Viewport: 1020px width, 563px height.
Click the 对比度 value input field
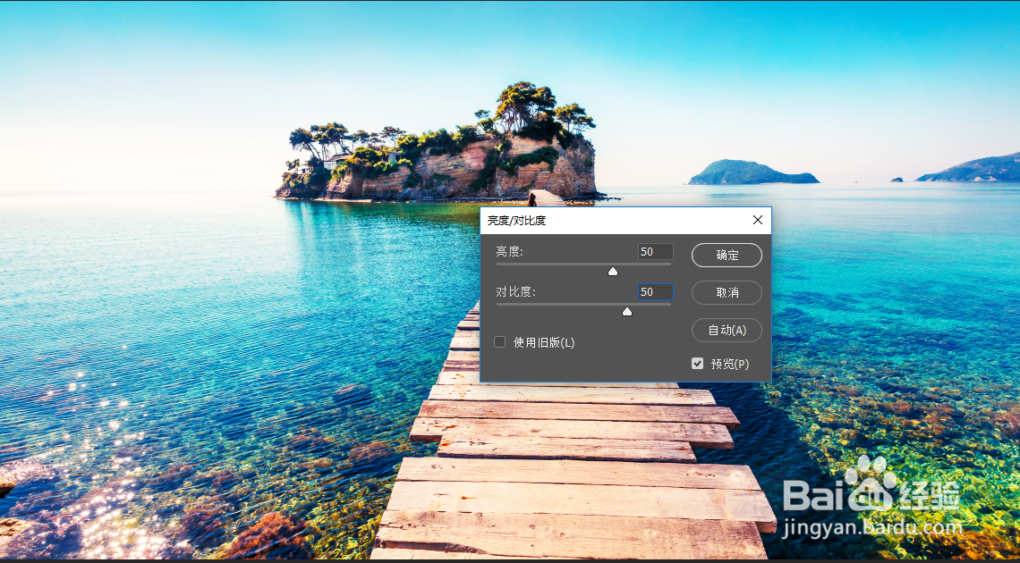click(655, 292)
